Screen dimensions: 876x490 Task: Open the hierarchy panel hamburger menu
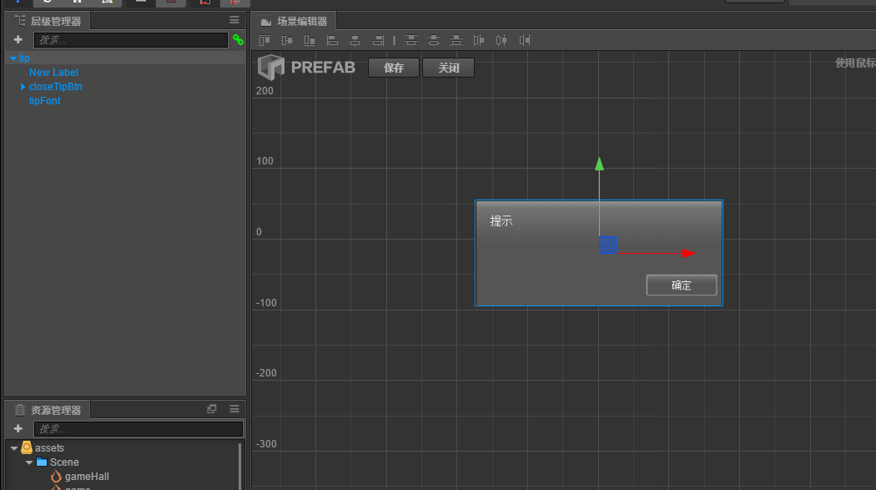click(234, 20)
